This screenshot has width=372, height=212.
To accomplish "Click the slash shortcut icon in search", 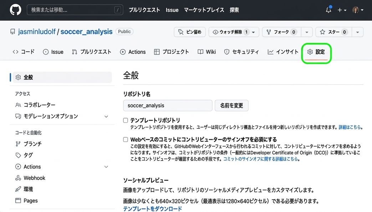I will 117,10.
